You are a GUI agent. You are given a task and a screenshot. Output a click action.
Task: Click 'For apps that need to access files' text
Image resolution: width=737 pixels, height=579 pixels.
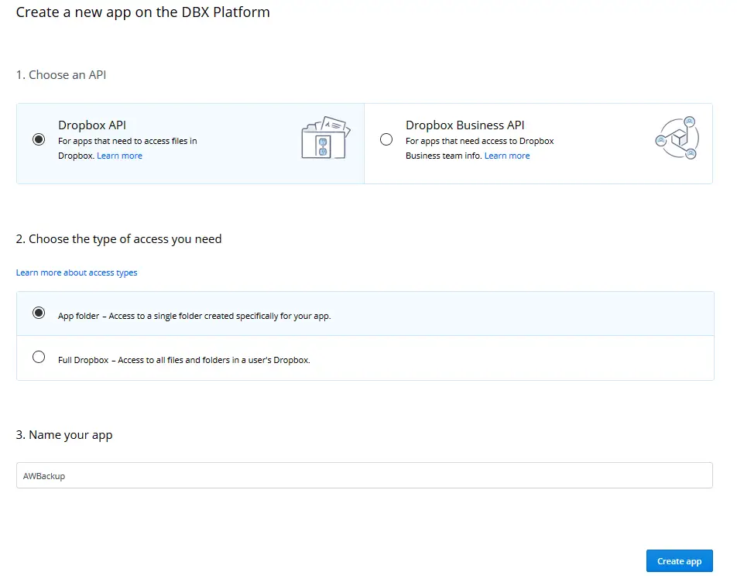pyautogui.click(x=127, y=141)
